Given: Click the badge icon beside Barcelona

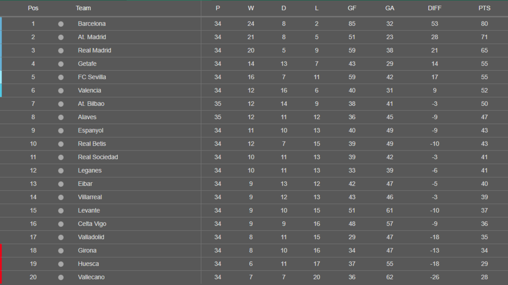Looking at the screenshot, I should pyautogui.click(x=61, y=24).
